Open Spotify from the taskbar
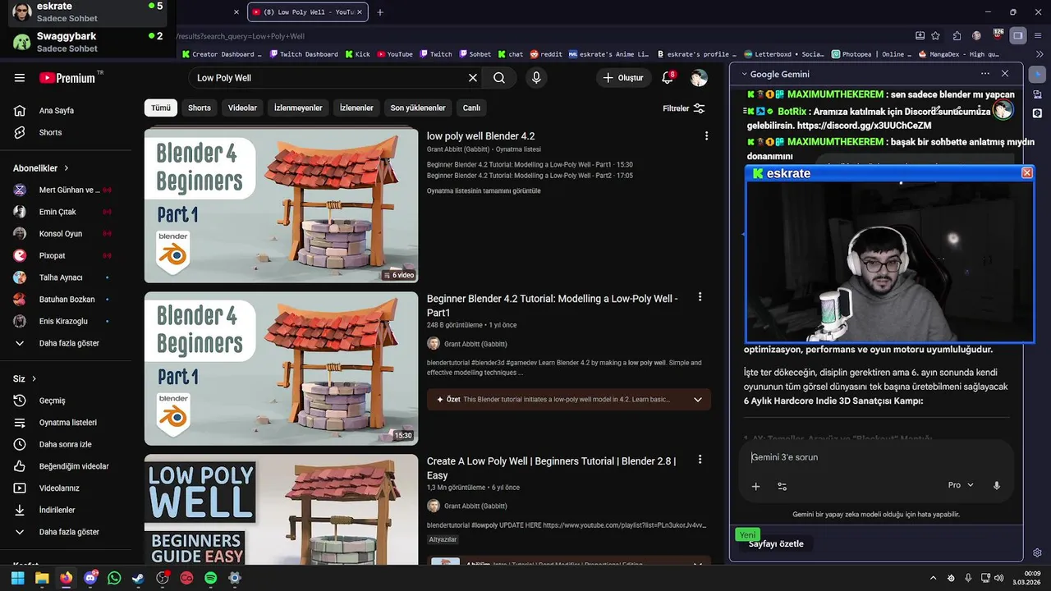The height and width of the screenshot is (591, 1051). click(210, 578)
